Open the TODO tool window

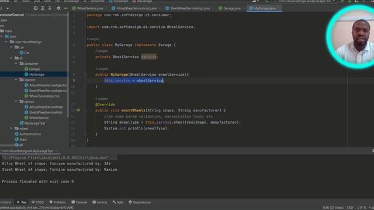point(37,202)
